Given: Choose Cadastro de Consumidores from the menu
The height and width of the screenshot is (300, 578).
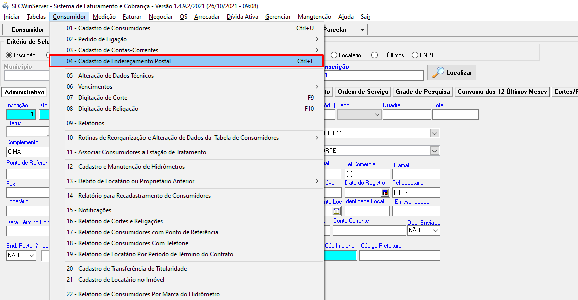Looking at the screenshot, I should point(187,28).
